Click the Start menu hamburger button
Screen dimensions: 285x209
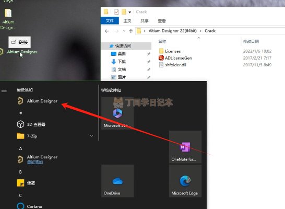(x=4, y=90)
